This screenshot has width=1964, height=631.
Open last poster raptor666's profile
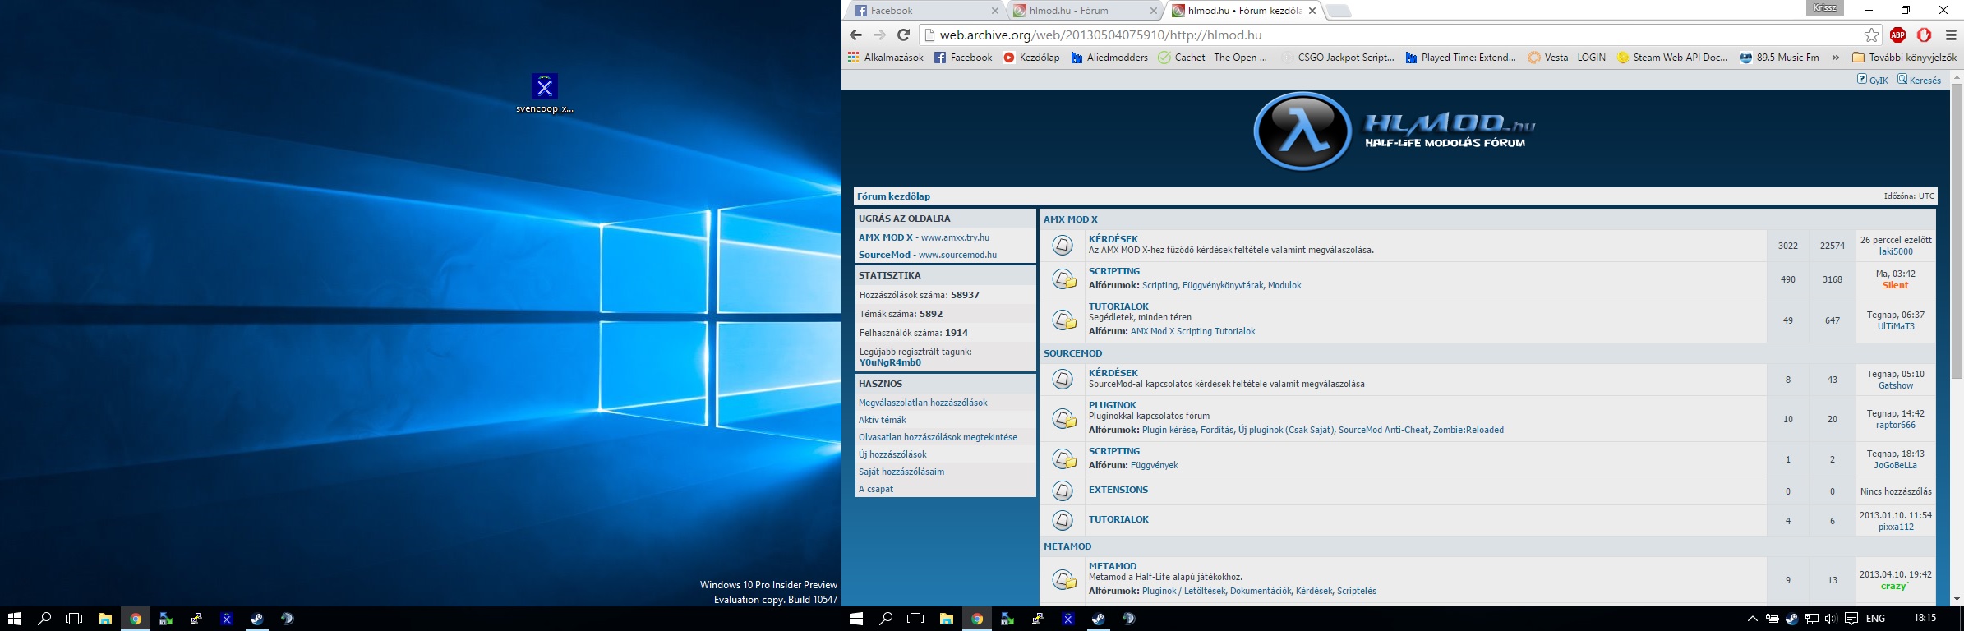tap(1895, 425)
